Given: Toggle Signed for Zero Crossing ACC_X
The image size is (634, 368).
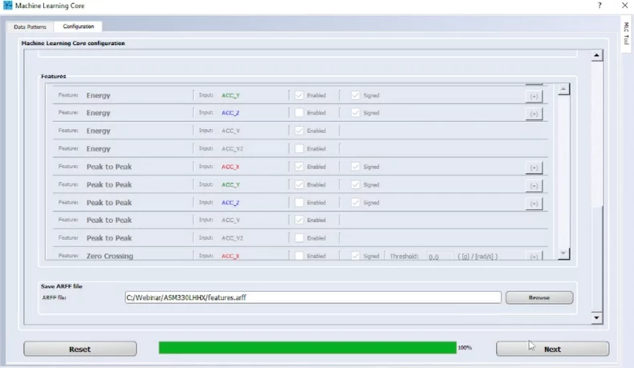Looking at the screenshot, I should [x=356, y=256].
